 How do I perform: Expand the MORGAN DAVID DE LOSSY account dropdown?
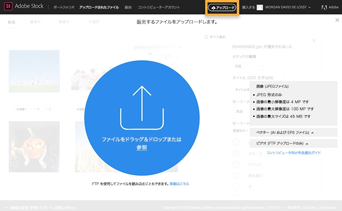[288, 7]
